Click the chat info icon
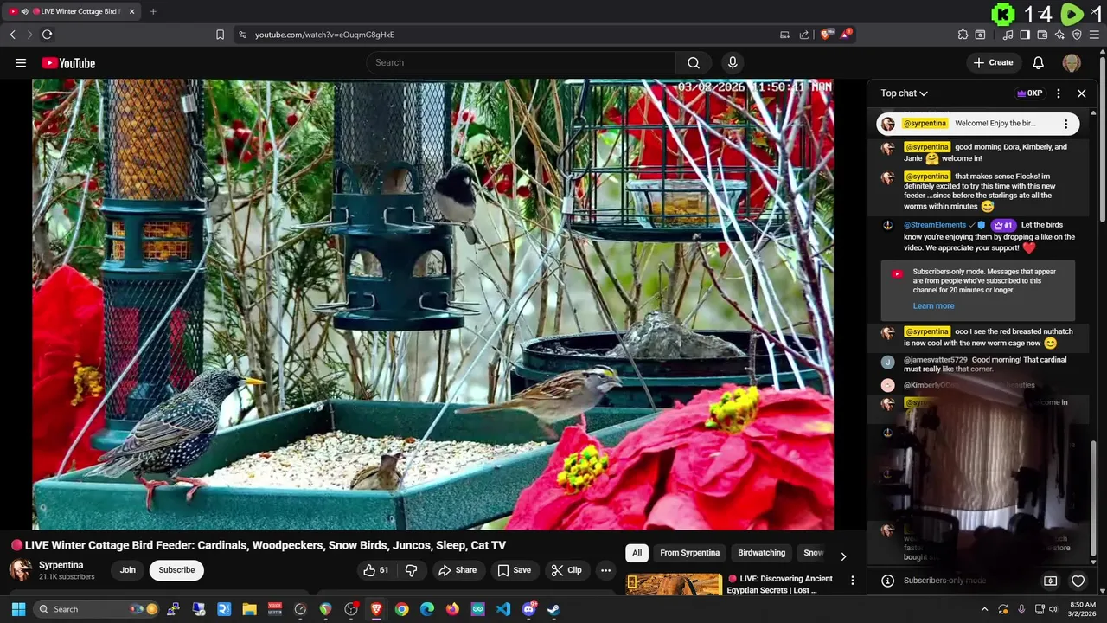The height and width of the screenshot is (623, 1107). 887,581
